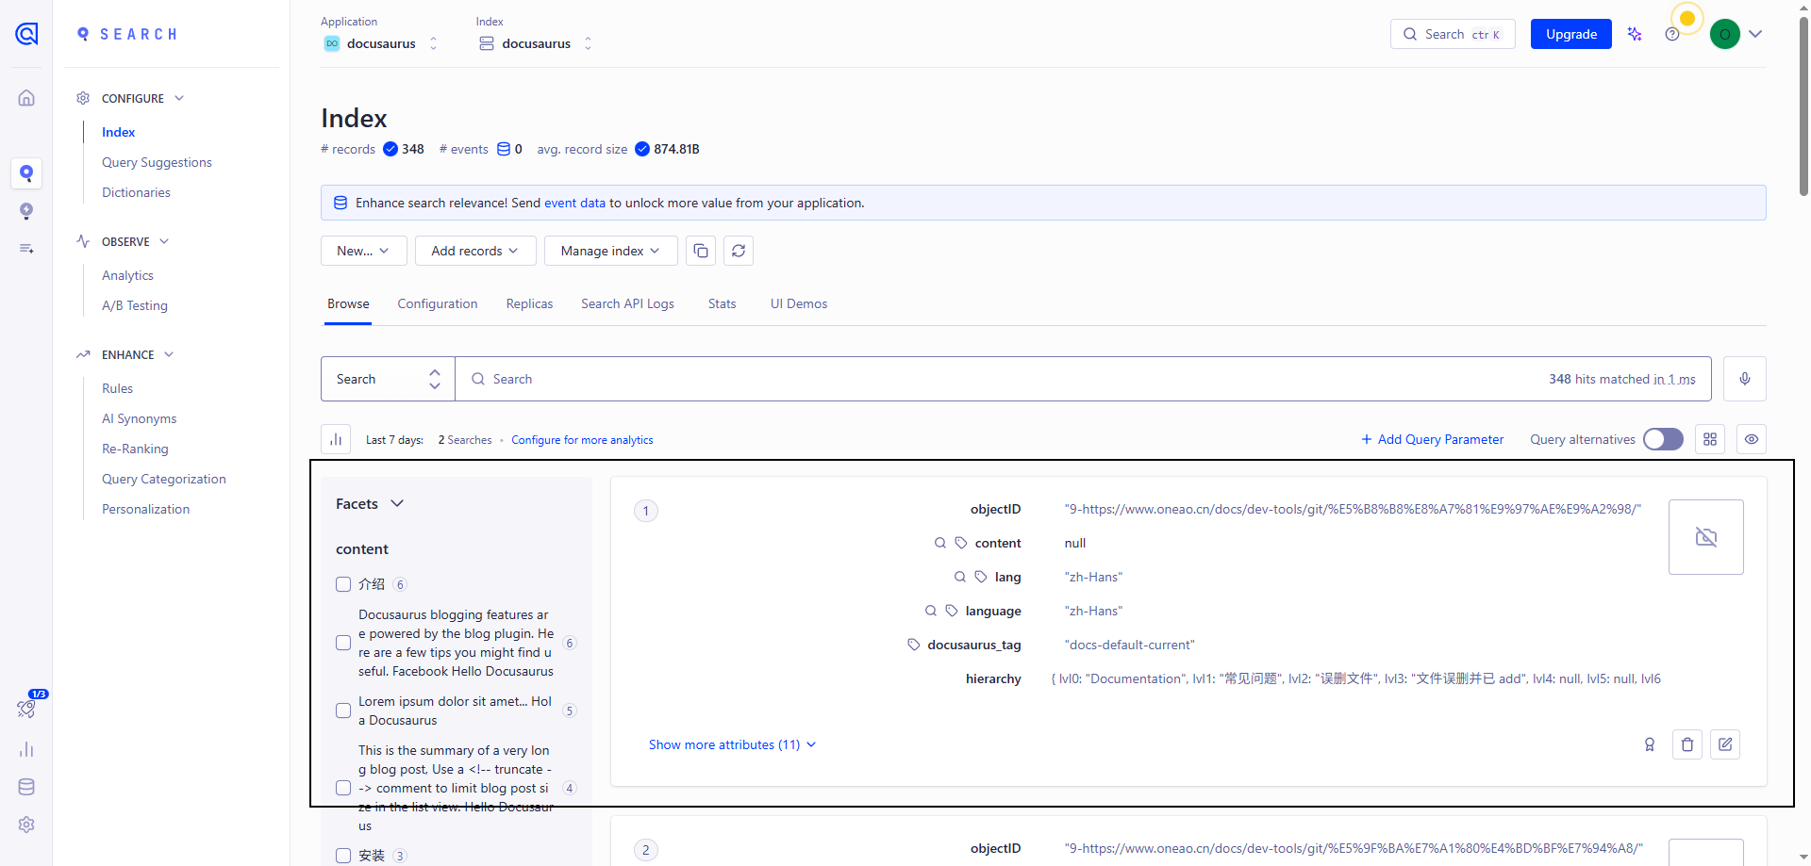Switch to grid display layout icon

pyautogui.click(x=1709, y=439)
